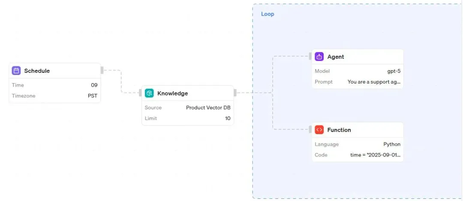Click the Source value Product Vector DB
The image size is (463, 201).
coord(208,108)
